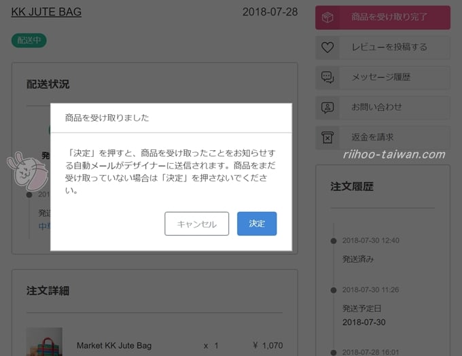Open レビューを投稿する
462x356 pixels.
[383, 48]
